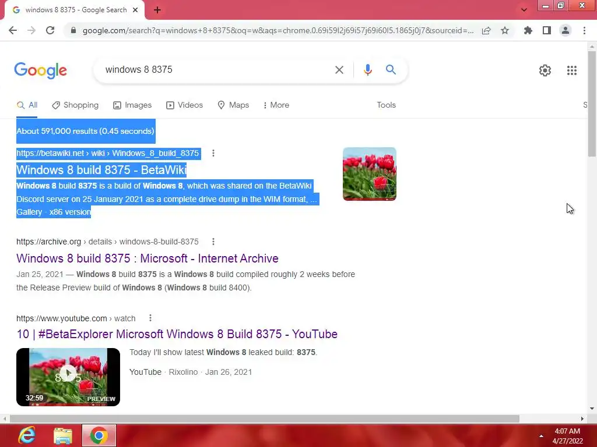The width and height of the screenshot is (597, 447).
Task: View site information lock icon
Action: pos(73,30)
